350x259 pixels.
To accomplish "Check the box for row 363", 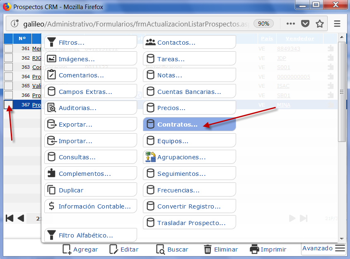I will (8, 67).
